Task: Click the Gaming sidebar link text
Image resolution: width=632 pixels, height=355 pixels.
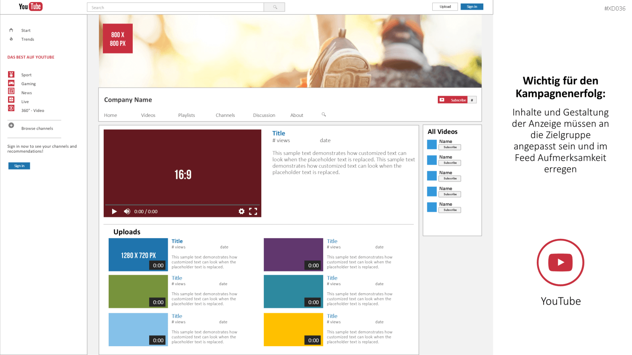Action: coord(29,84)
